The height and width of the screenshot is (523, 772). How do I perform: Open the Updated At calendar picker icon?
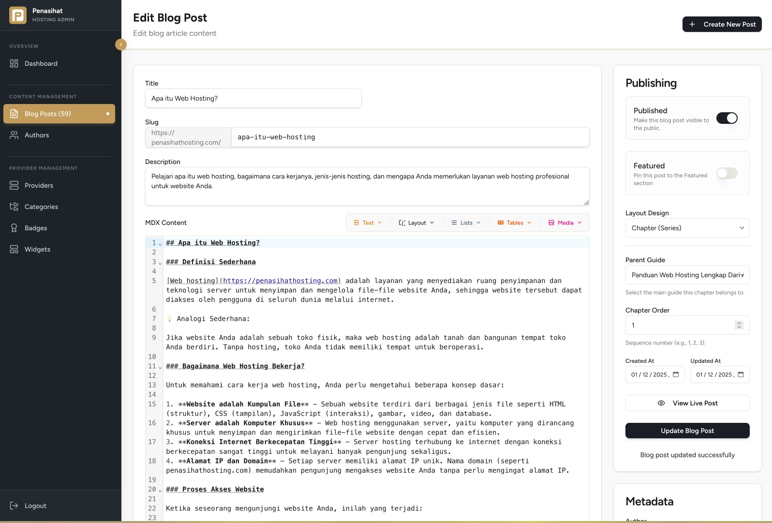click(x=741, y=374)
